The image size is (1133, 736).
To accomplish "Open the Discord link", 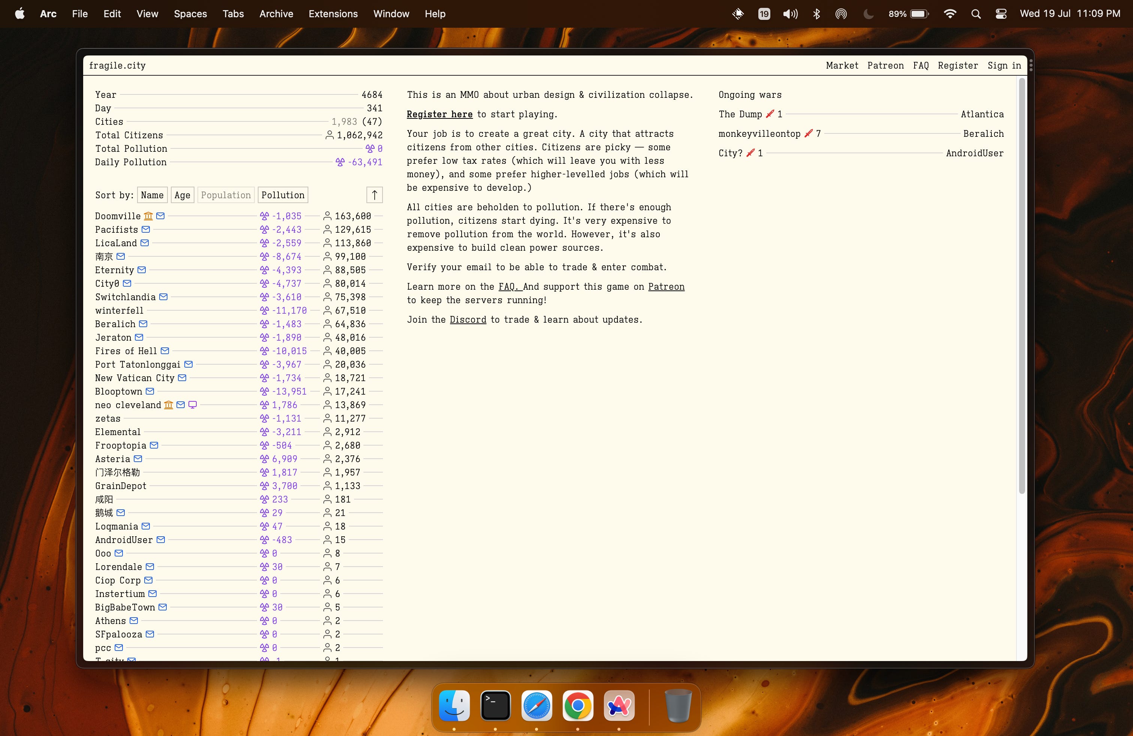I will [468, 320].
